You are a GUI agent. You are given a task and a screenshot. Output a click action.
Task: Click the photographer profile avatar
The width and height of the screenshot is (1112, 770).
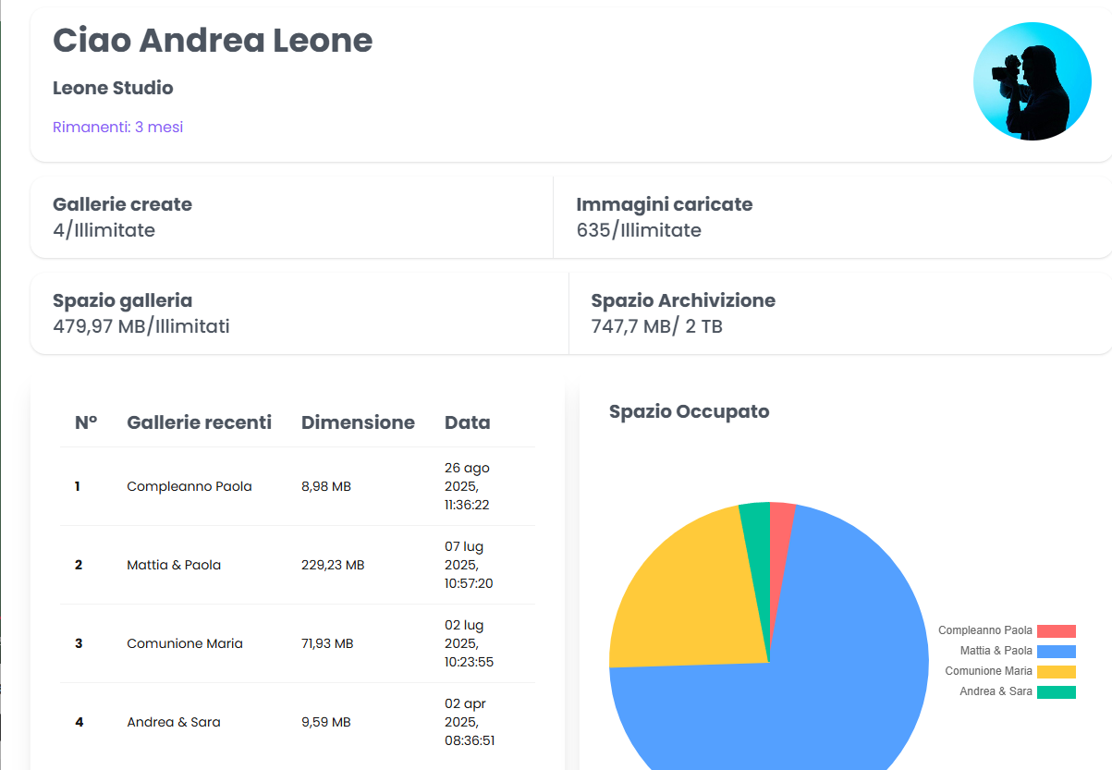[x=1033, y=81]
